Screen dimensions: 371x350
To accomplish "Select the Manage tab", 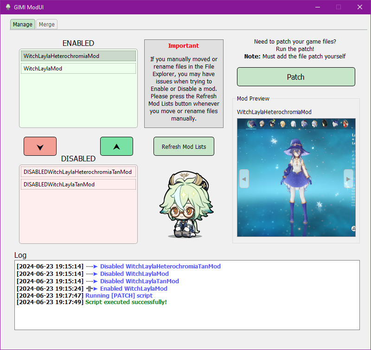I will 22,24.
